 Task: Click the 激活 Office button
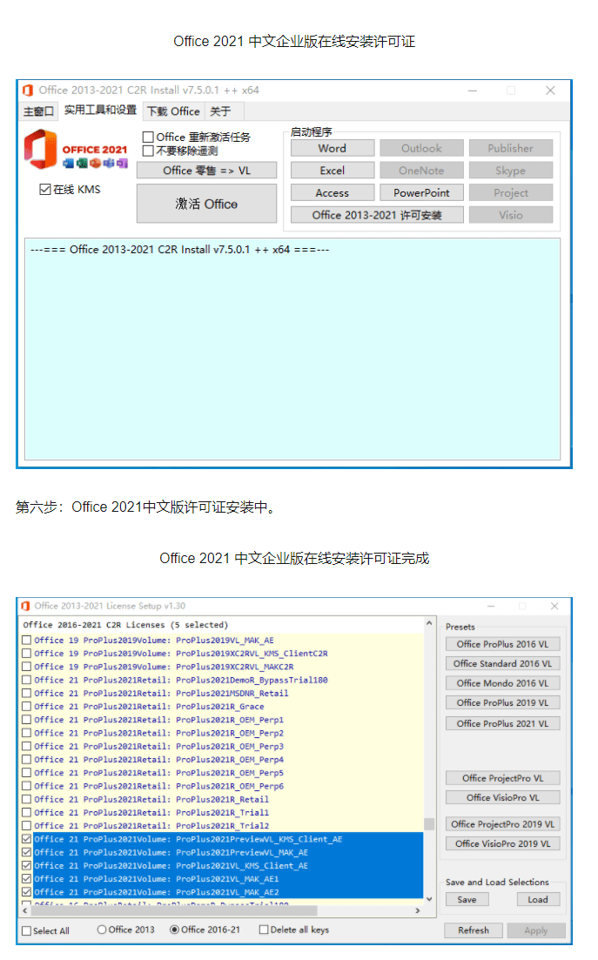coord(207,204)
